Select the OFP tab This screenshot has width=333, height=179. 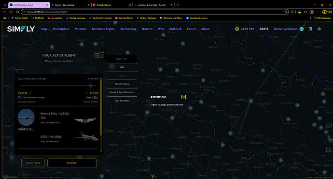pyautogui.click(x=122, y=67)
